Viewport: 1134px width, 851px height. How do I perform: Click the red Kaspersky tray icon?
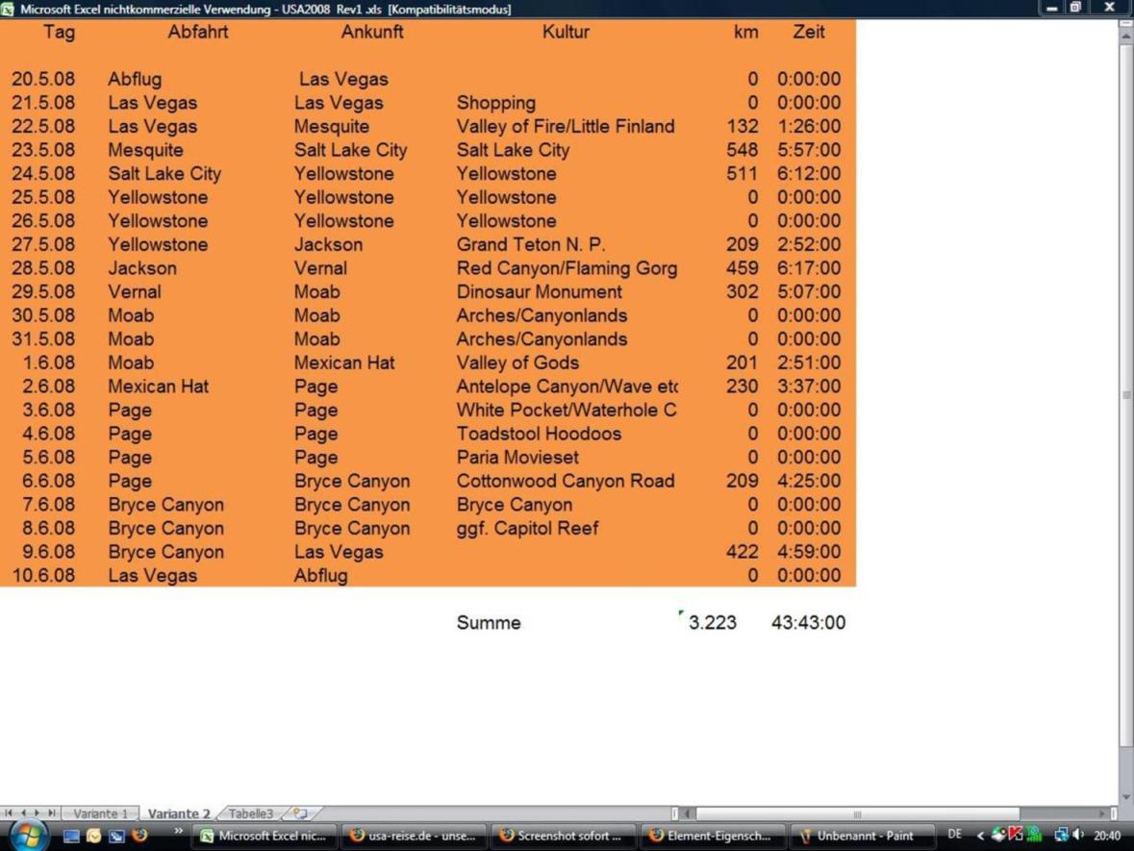click(1016, 836)
